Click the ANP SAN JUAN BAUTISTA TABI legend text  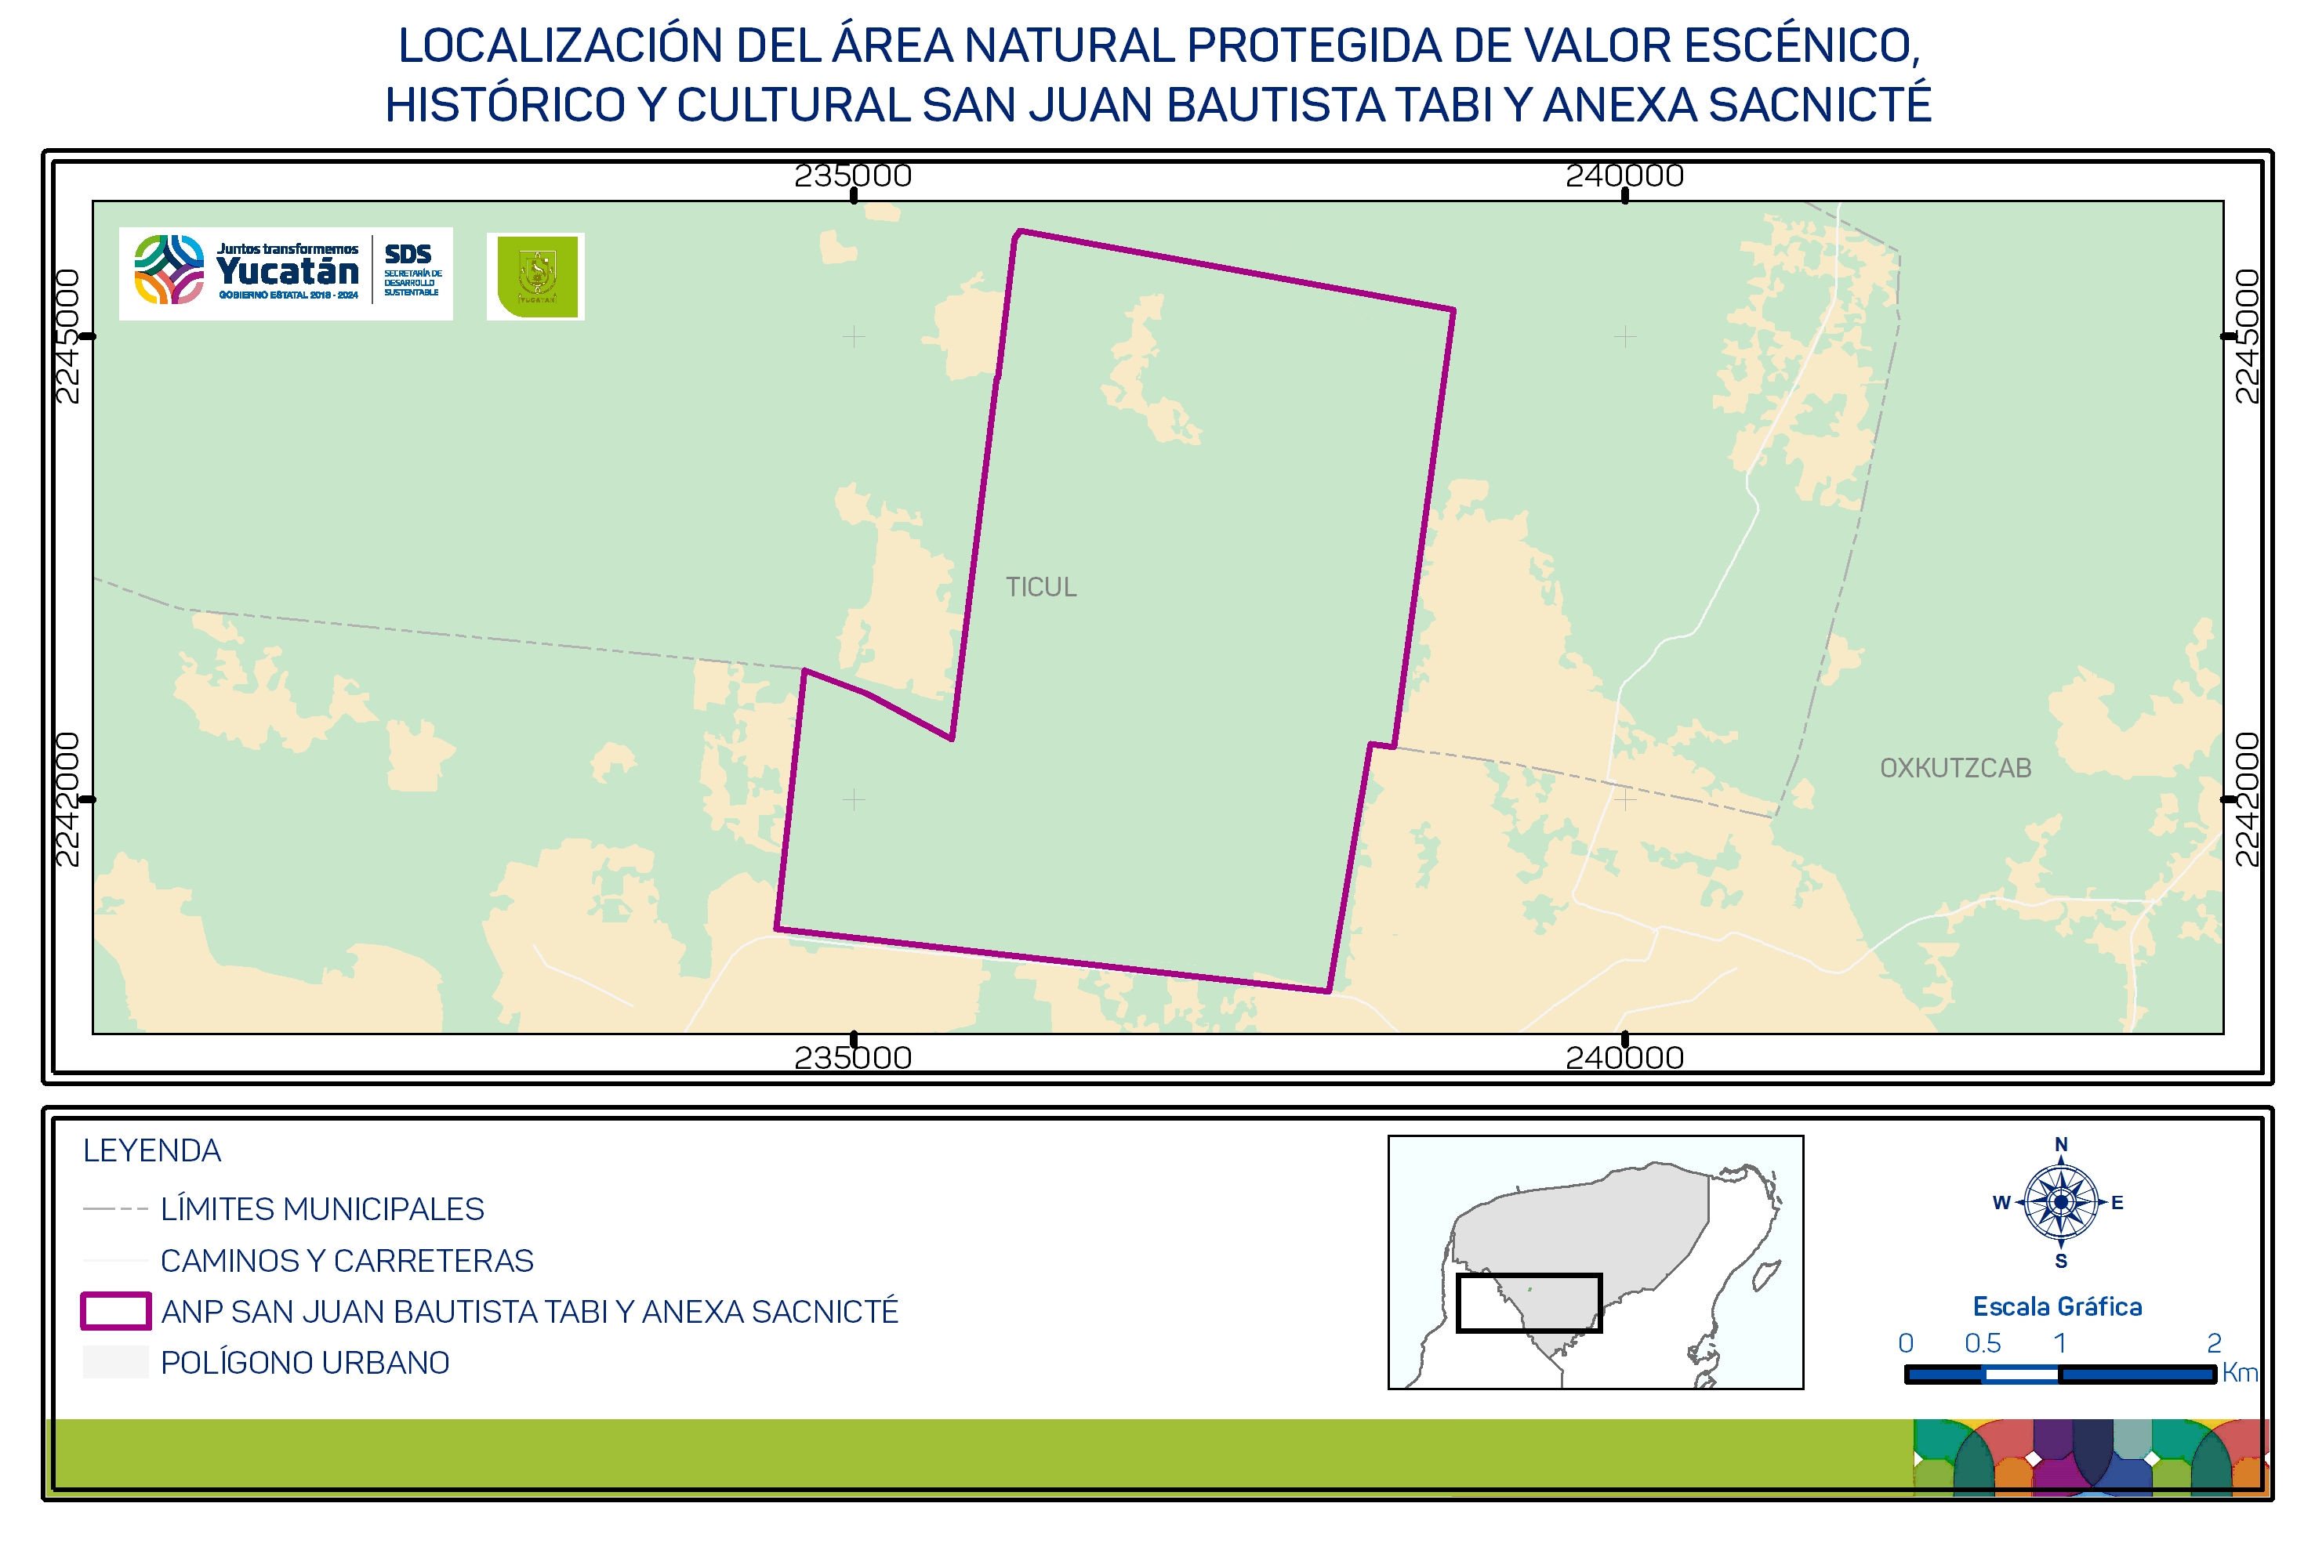click(529, 1312)
